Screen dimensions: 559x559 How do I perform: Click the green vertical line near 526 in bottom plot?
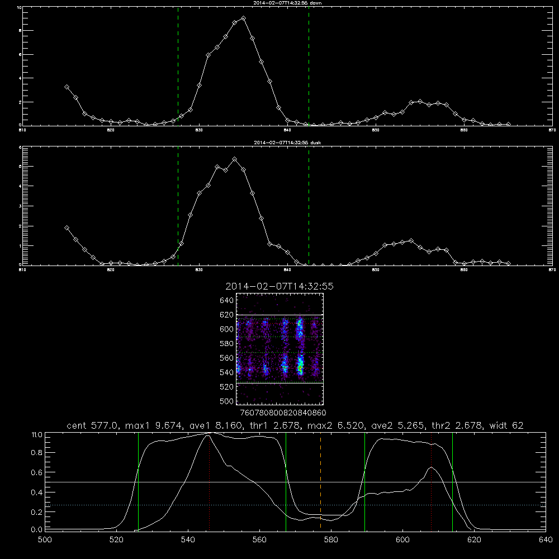pyautogui.click(x=138, y=481)
